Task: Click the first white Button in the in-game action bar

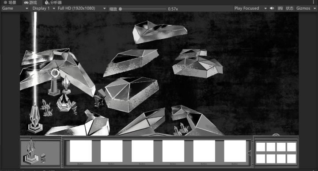Action: tap(81, 151)
